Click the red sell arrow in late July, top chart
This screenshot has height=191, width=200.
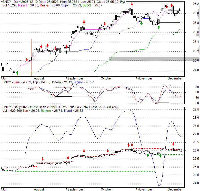tap(27, 60)
